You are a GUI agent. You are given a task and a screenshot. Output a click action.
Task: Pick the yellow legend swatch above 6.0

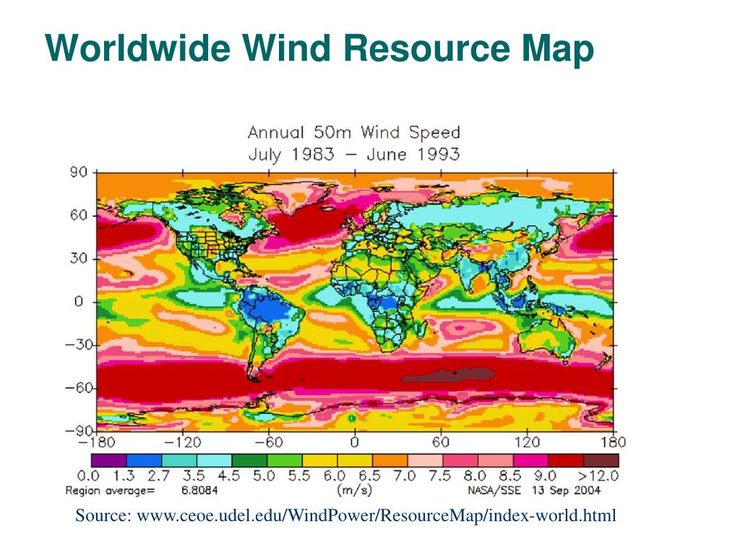355,460
